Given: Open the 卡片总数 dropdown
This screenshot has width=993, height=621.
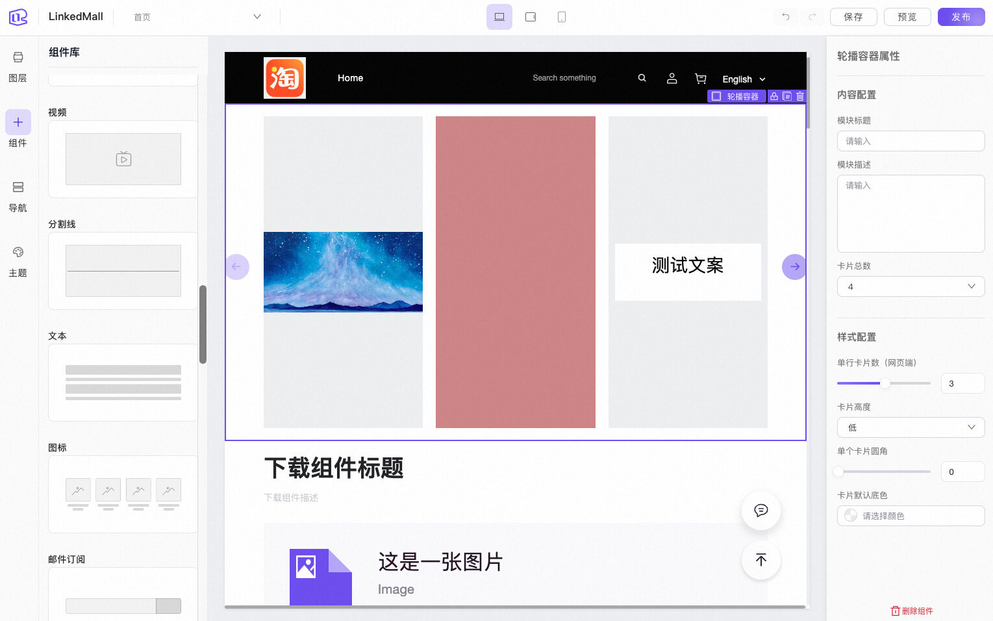Looking at the screenshot, I should point(911,286).
